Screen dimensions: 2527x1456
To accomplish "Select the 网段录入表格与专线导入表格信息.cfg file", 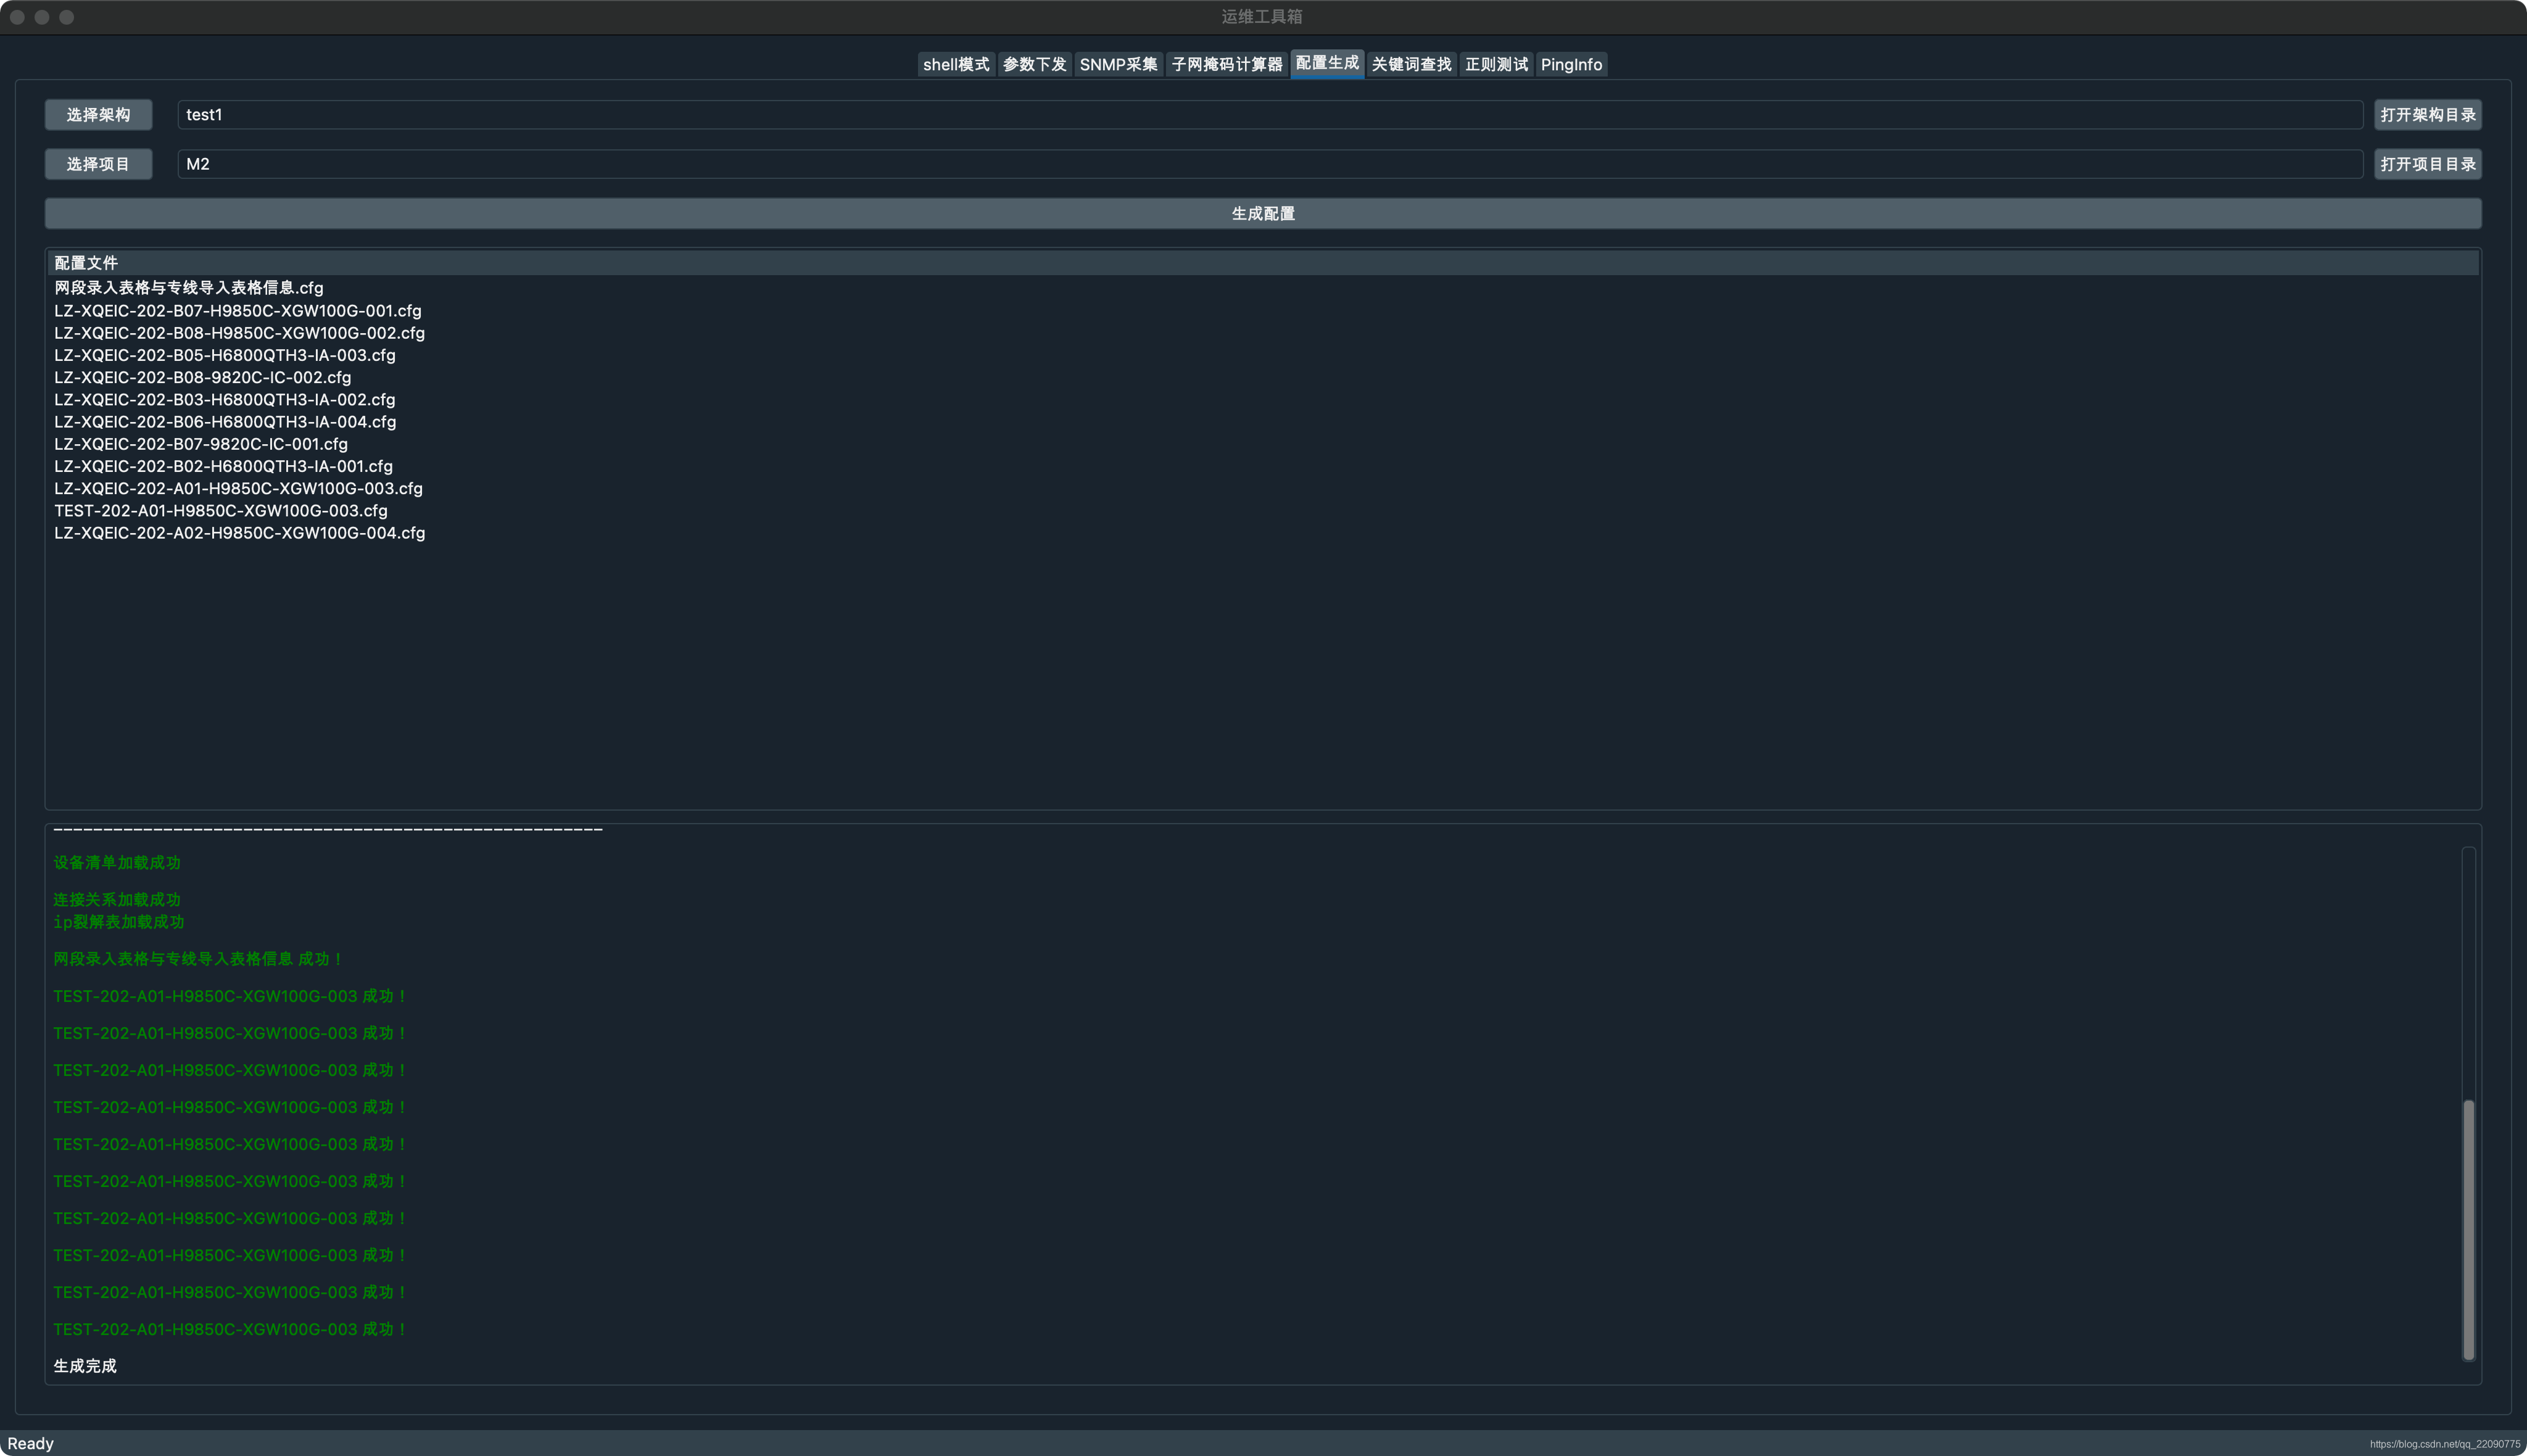I will [x=189, y=288].
